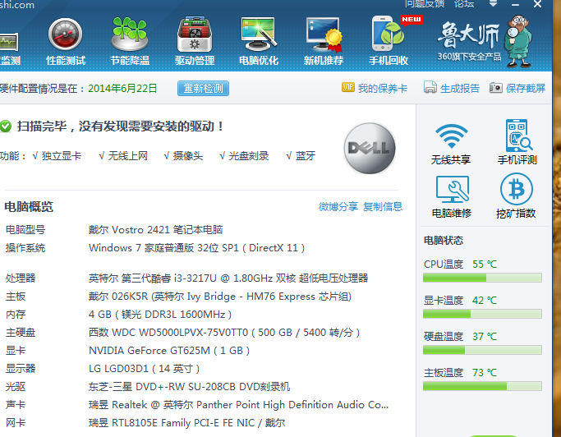Viewport: 561px width, 437px height.
Task: Select the Windows 7 operating system line
Action: click(x=197, y=248)
